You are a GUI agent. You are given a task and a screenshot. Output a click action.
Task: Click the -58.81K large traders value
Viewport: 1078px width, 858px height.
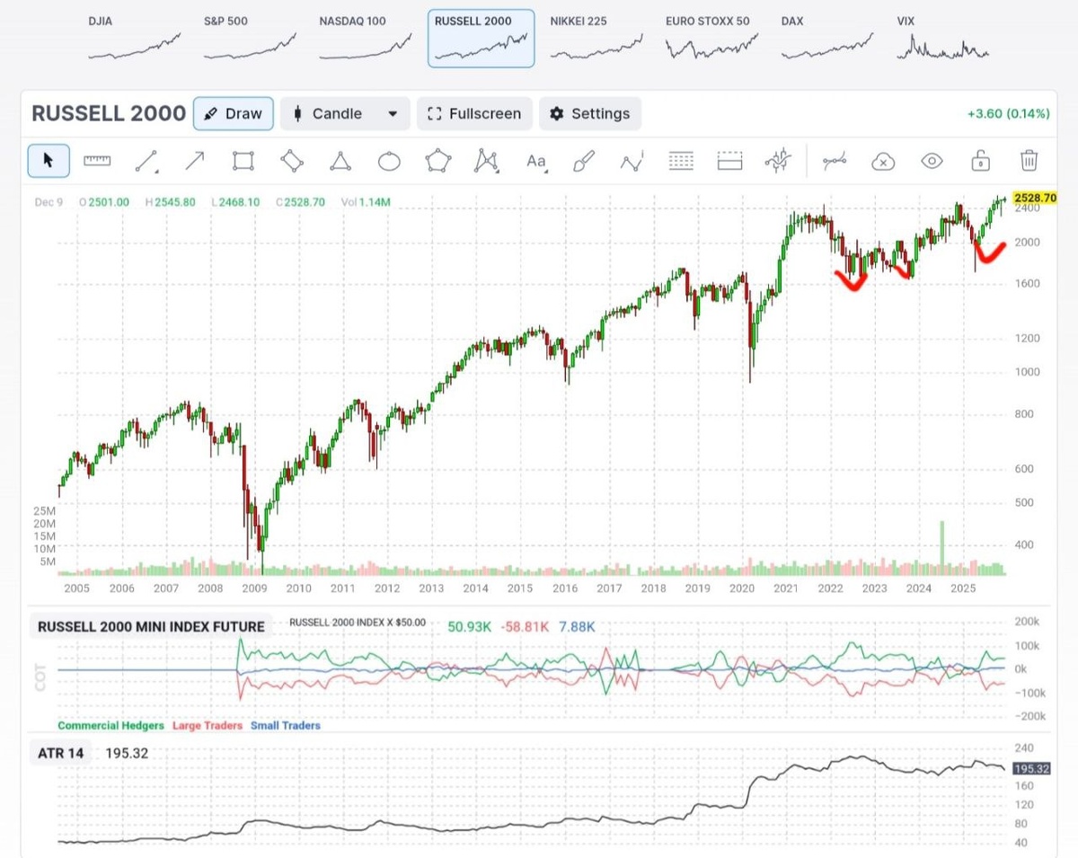coord(526,626)
